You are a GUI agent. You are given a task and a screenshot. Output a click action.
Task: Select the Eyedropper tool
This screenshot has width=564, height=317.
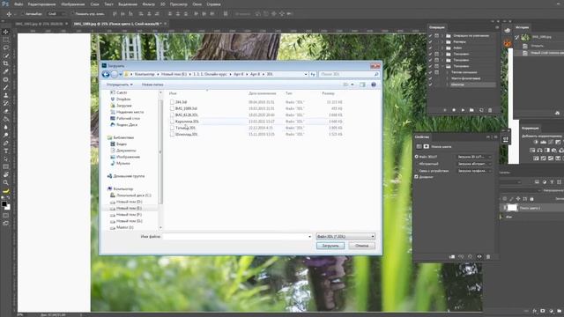6,71
